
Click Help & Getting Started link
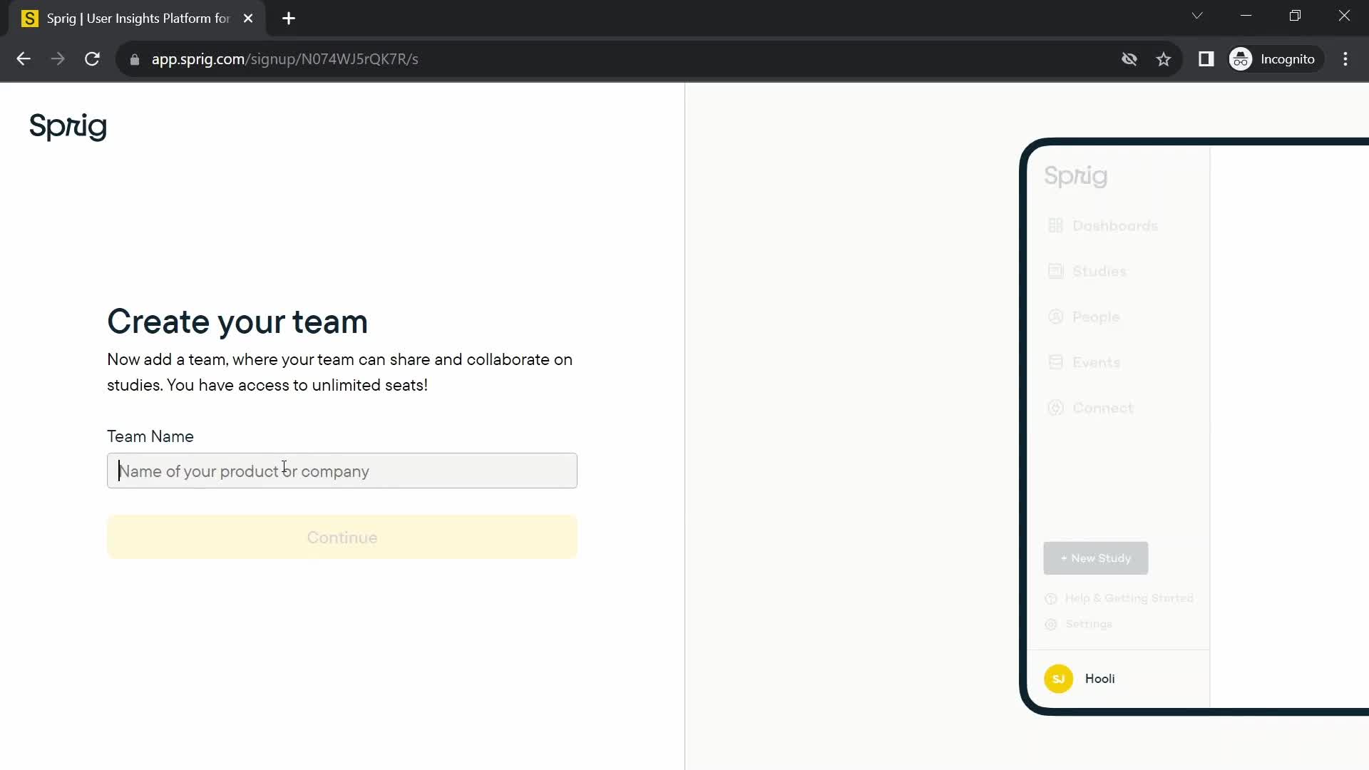click(1129, 598)
